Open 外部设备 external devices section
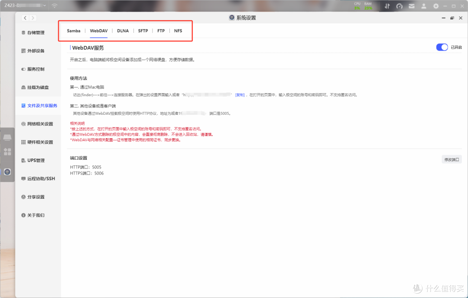This screenshot has width=468, height=298. tap(33, 51)
